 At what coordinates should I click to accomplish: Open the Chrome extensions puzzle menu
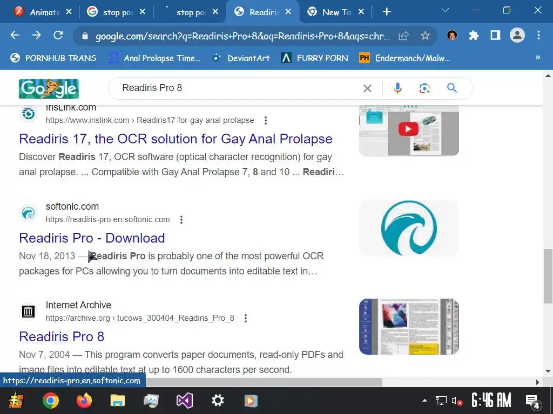click(x=474, y=35)
